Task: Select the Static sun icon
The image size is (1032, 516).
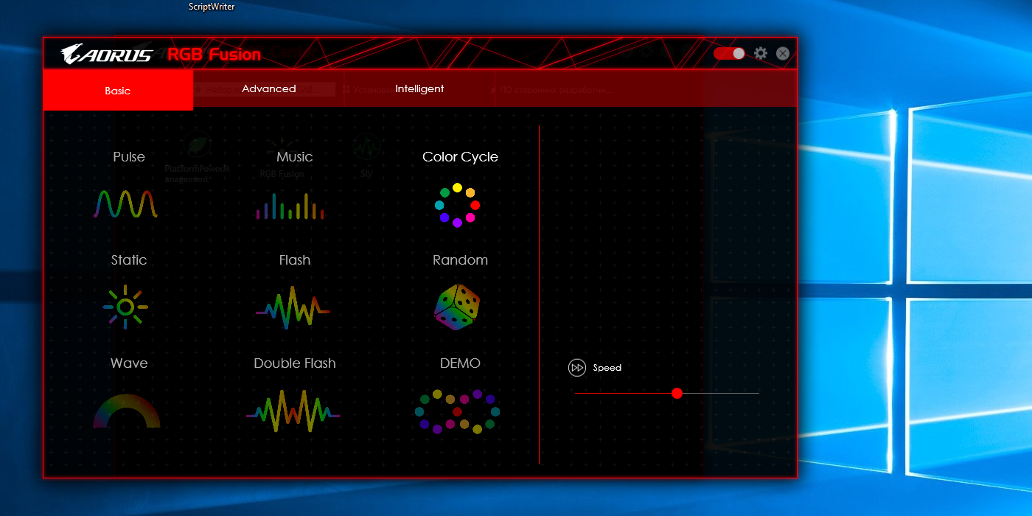Action: (125, 307)
